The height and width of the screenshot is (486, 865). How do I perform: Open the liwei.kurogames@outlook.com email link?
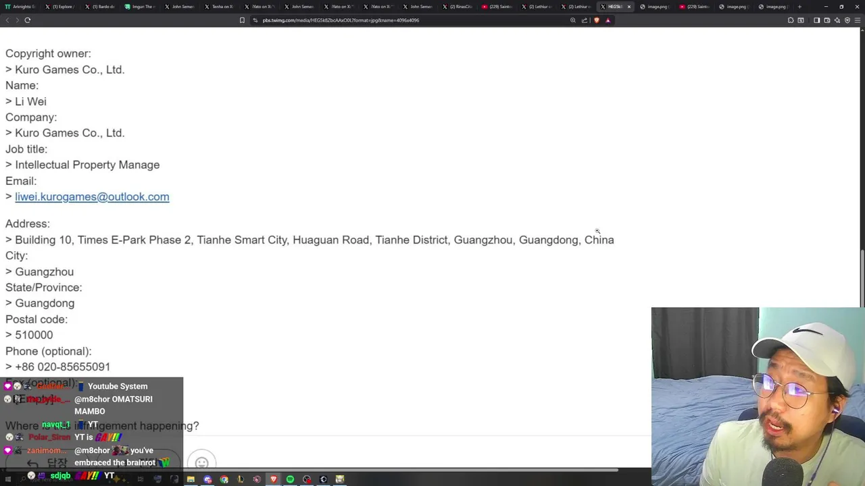click(x=92, y=196)
